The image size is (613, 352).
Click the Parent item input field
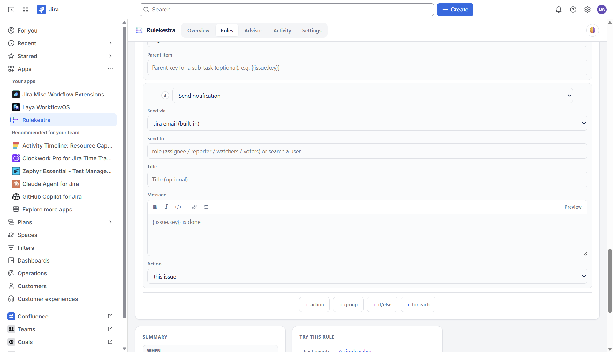(367, 68)
